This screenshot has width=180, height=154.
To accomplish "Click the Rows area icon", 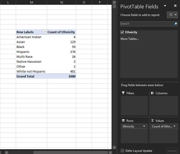I will pyautogui.click(x=123, y=120).
